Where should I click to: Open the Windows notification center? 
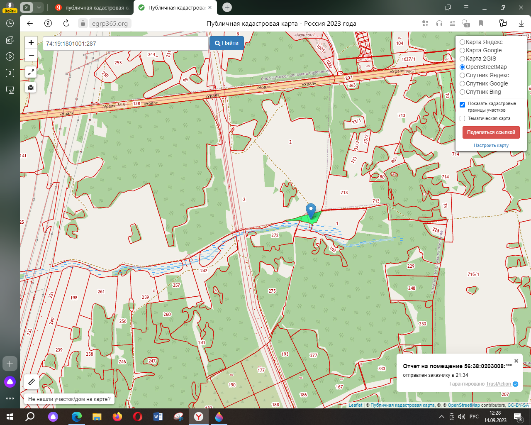tap(518, 417)
